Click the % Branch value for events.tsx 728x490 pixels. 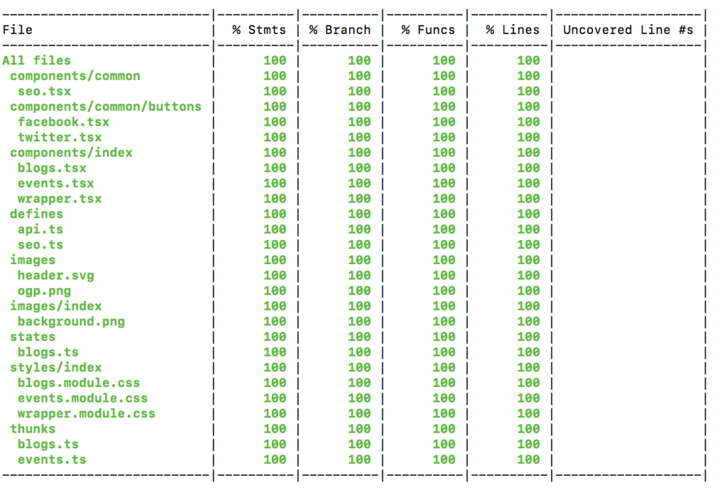point(359,183)
